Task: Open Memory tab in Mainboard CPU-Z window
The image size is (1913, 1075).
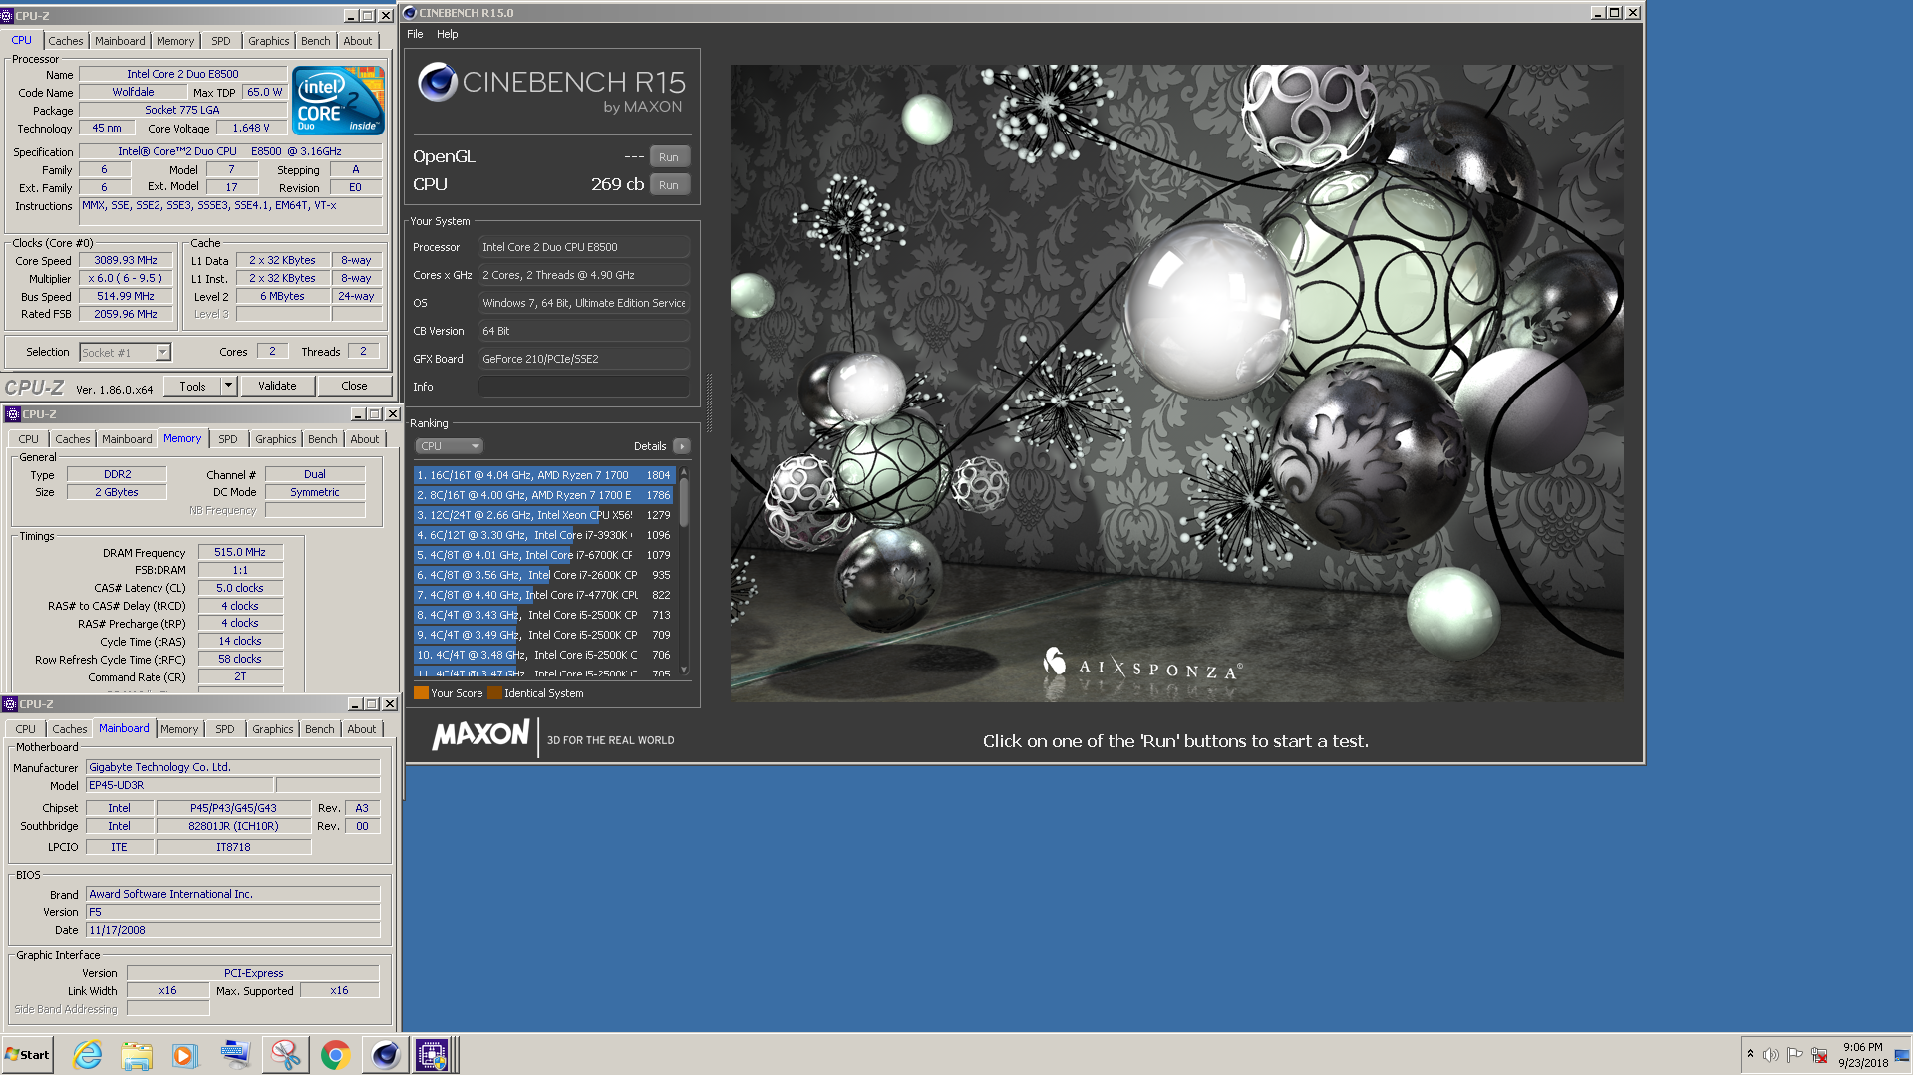Action: [x=179, y=729]
